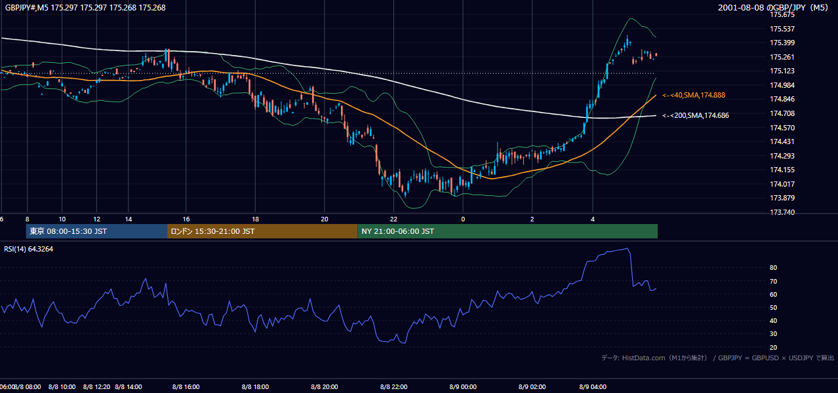
Task: Click price axis value 173.740
Action: pos(782,212)
